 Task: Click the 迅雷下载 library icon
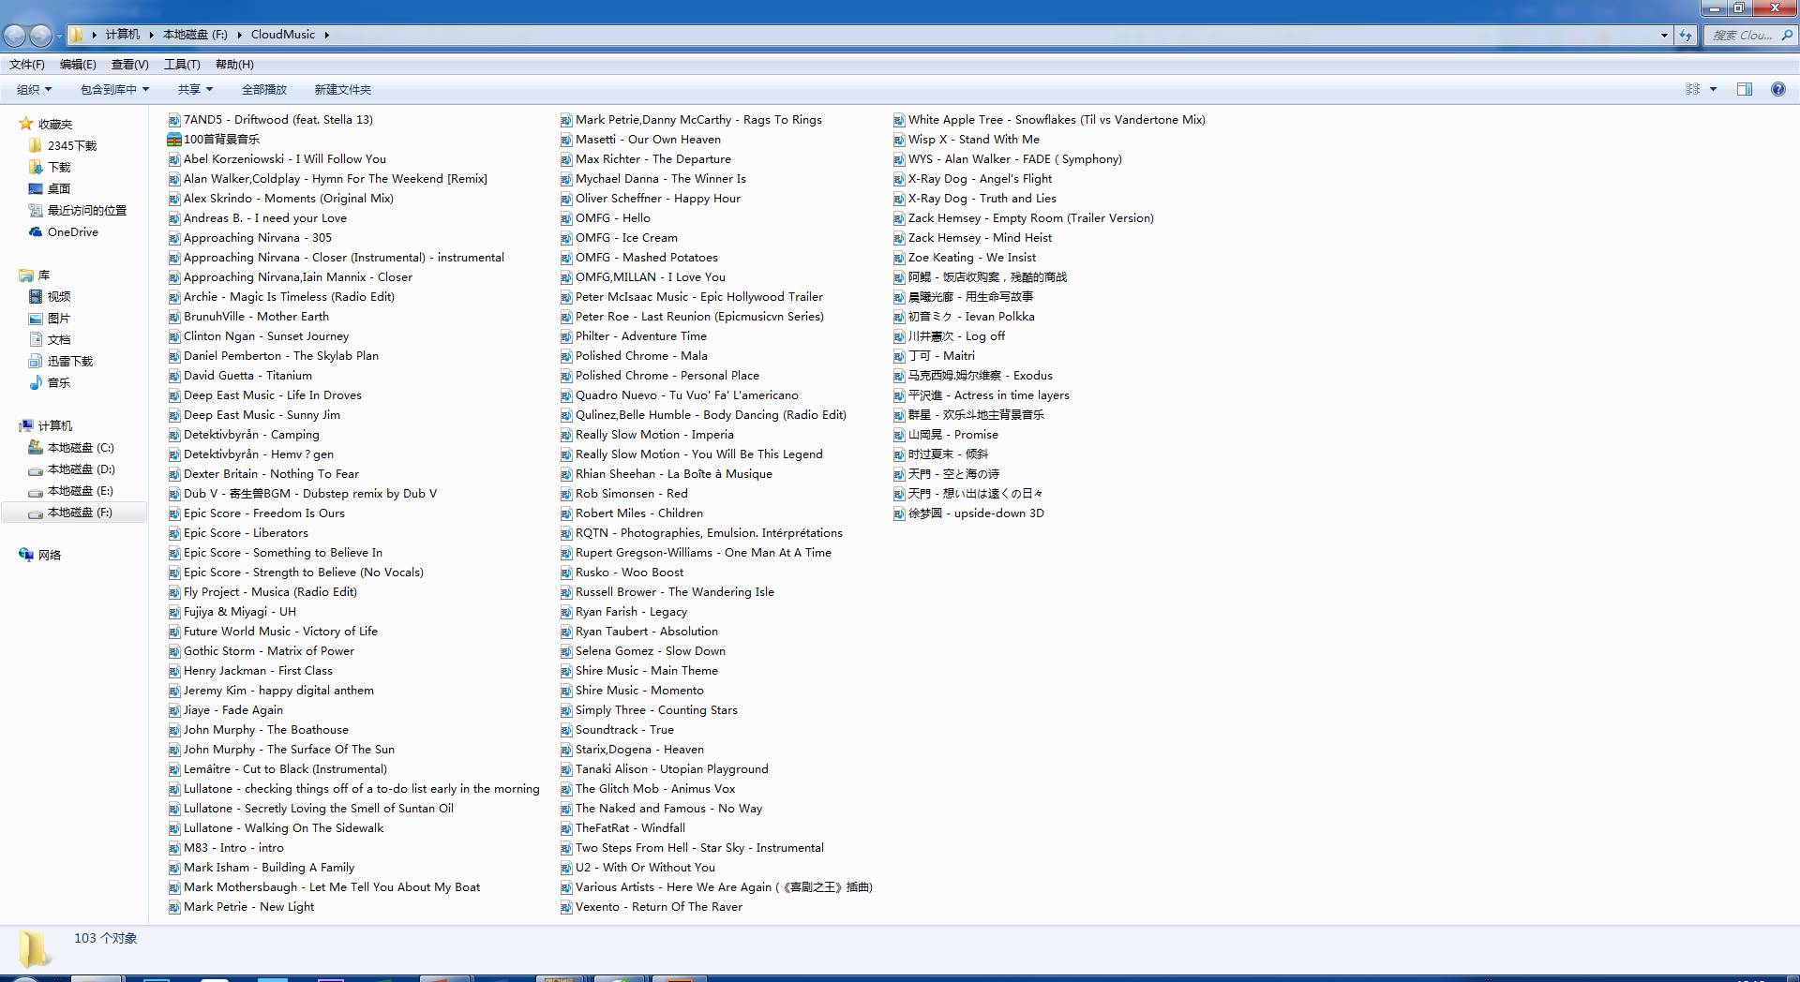coord(36,361)
